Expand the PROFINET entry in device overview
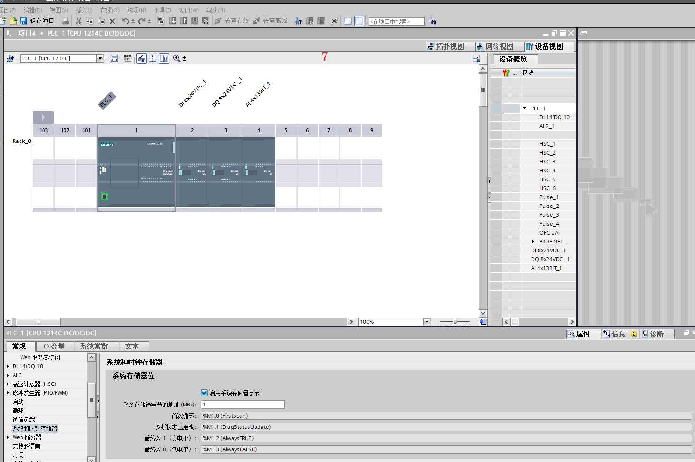The width and height of the screenshot is (695, 462). pos(533,242)
